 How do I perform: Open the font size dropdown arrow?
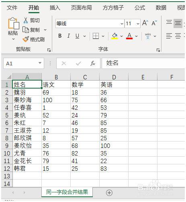coord(138,24)
